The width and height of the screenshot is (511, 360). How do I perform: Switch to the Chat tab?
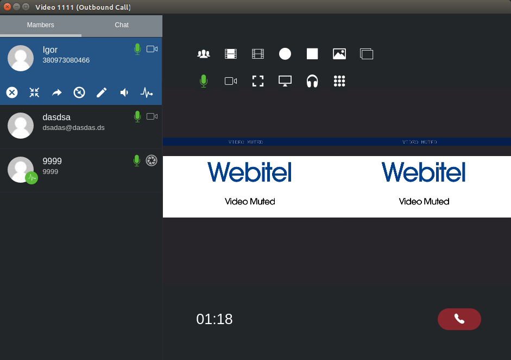[x=122, y=25]
